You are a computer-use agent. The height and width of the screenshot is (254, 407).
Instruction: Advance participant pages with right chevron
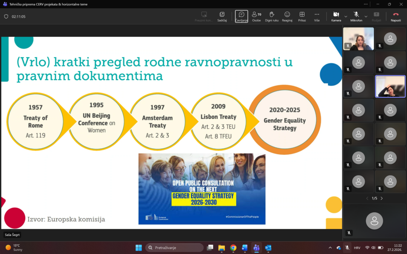tap(381, 198)
